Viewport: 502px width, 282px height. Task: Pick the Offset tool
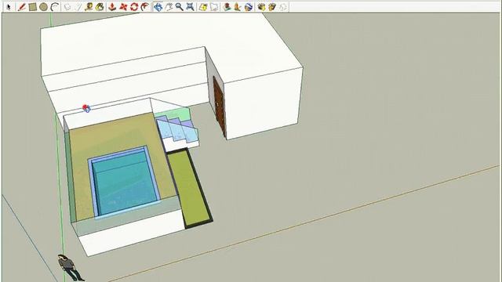145,7
